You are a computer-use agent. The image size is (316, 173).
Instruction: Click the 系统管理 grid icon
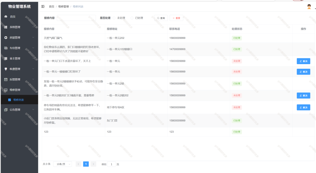[x=6, y=27]
